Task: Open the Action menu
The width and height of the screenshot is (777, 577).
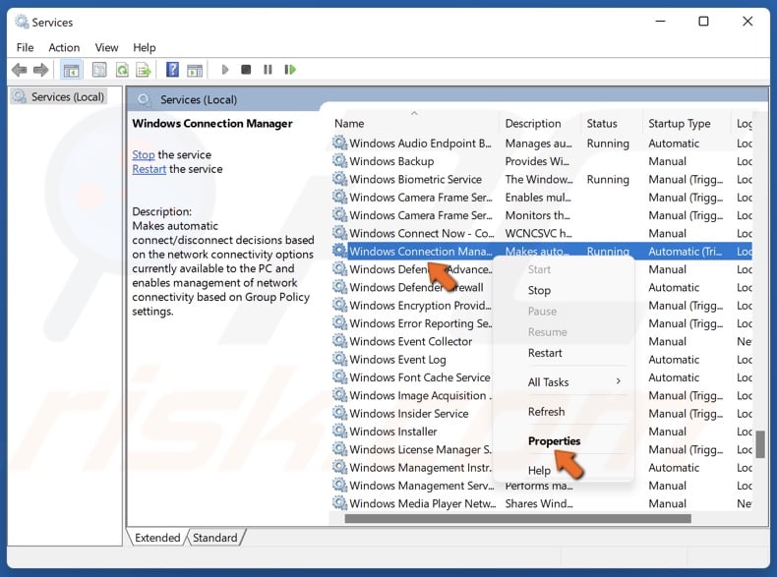Action: [64, 47]
